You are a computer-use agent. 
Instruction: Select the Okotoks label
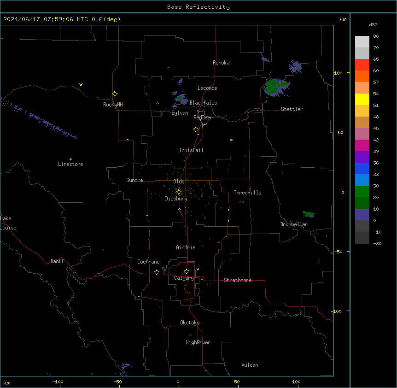pos(190,323)
